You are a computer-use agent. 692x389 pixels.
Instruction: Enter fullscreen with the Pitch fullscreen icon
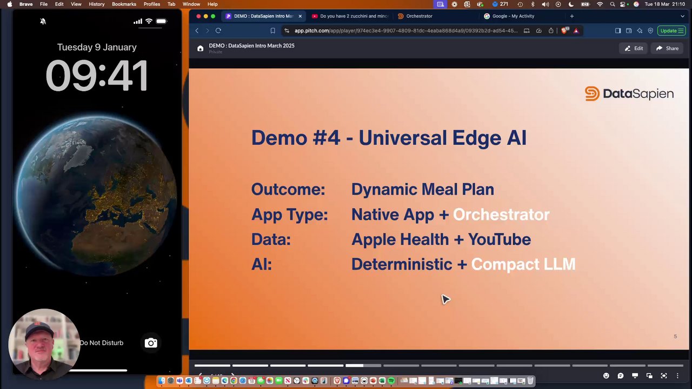click(664, 375)
